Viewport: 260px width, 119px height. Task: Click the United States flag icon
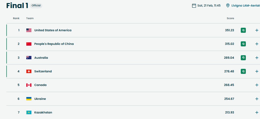[29, 30]
